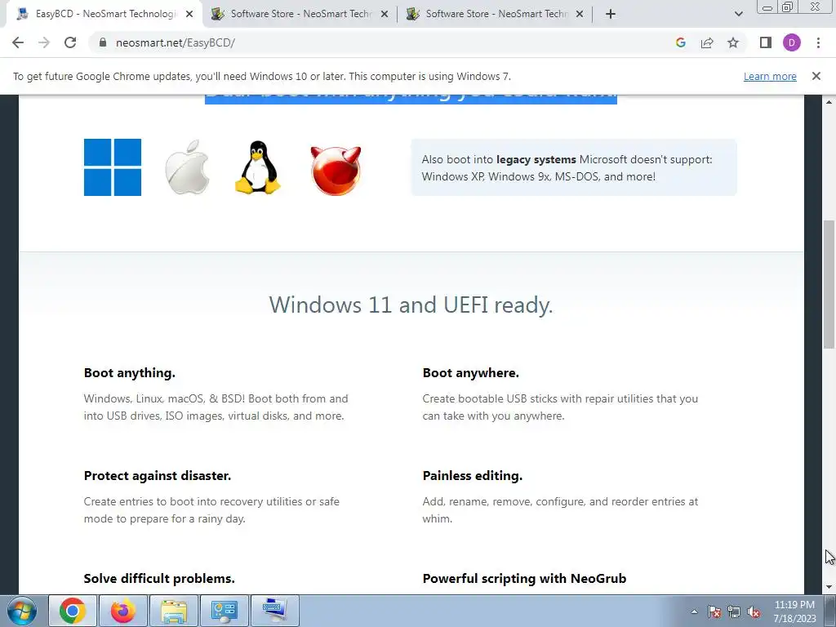Image resolution: width=836 pixels, height=627 pixels.
Task: Click the padlock site info icon
Action: (x=103, y=42)
